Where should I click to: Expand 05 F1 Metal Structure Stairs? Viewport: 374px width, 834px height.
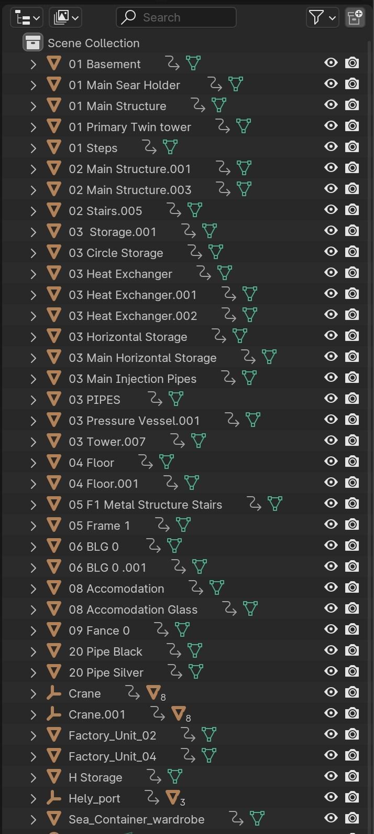(x=34, y=505)
